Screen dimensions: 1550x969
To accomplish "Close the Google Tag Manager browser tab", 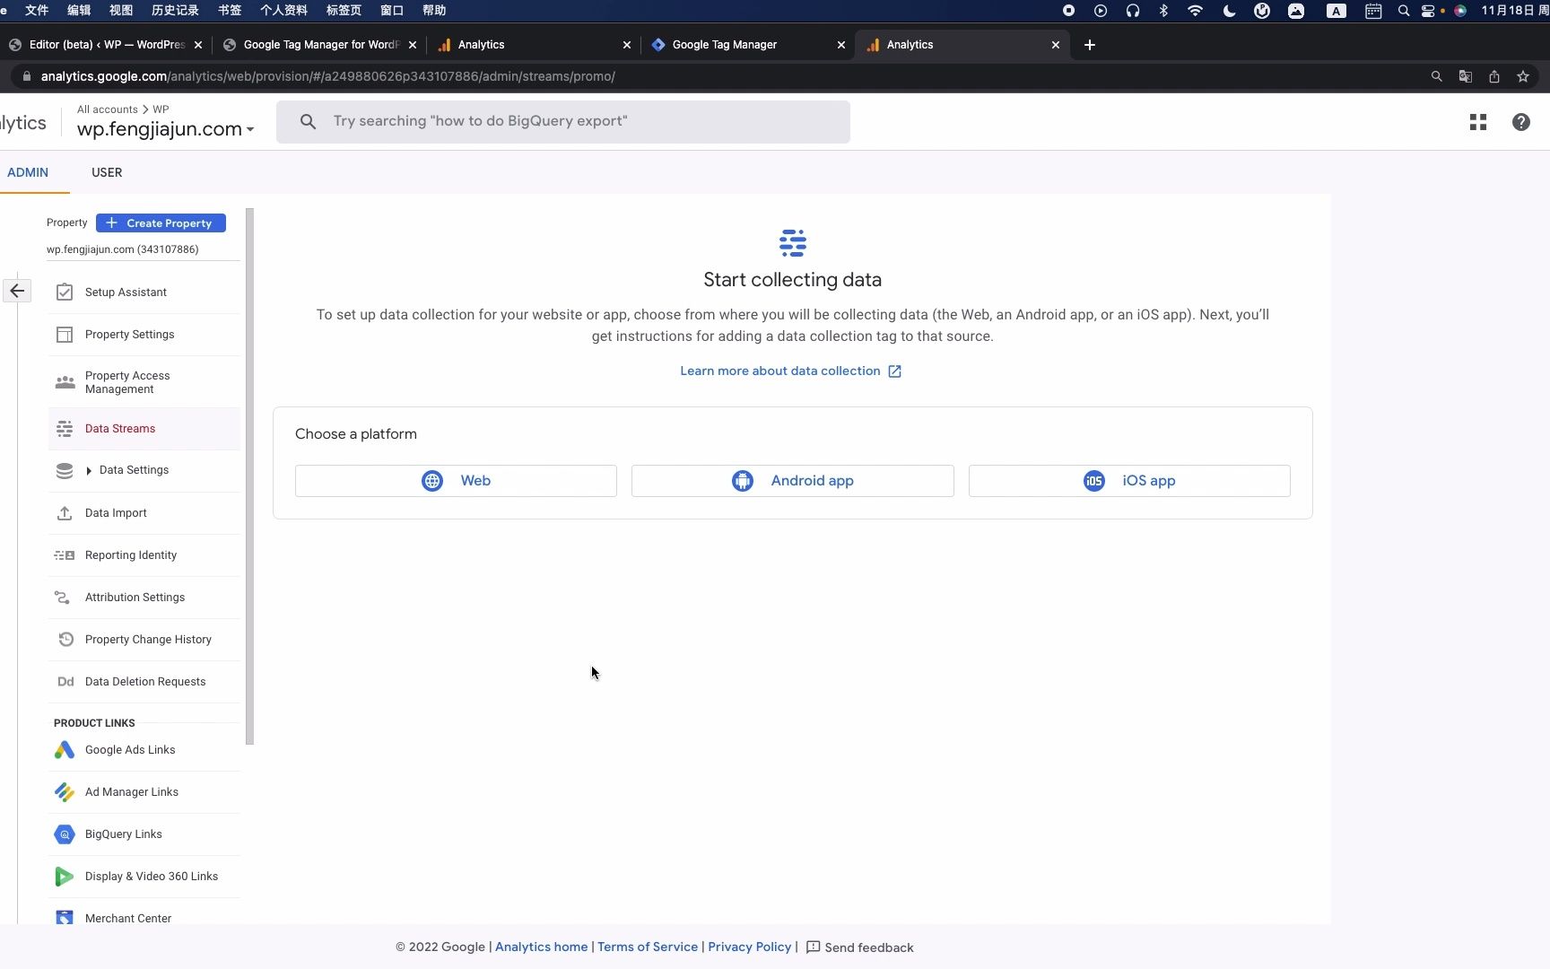I will [840, 45].
